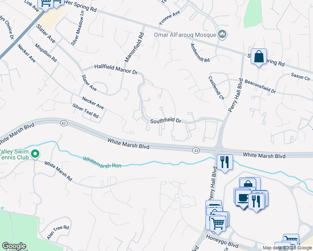The image size is (313, 251).
Task: Open the shopping cart marker near Link Ave
Action: click(46, 4)
